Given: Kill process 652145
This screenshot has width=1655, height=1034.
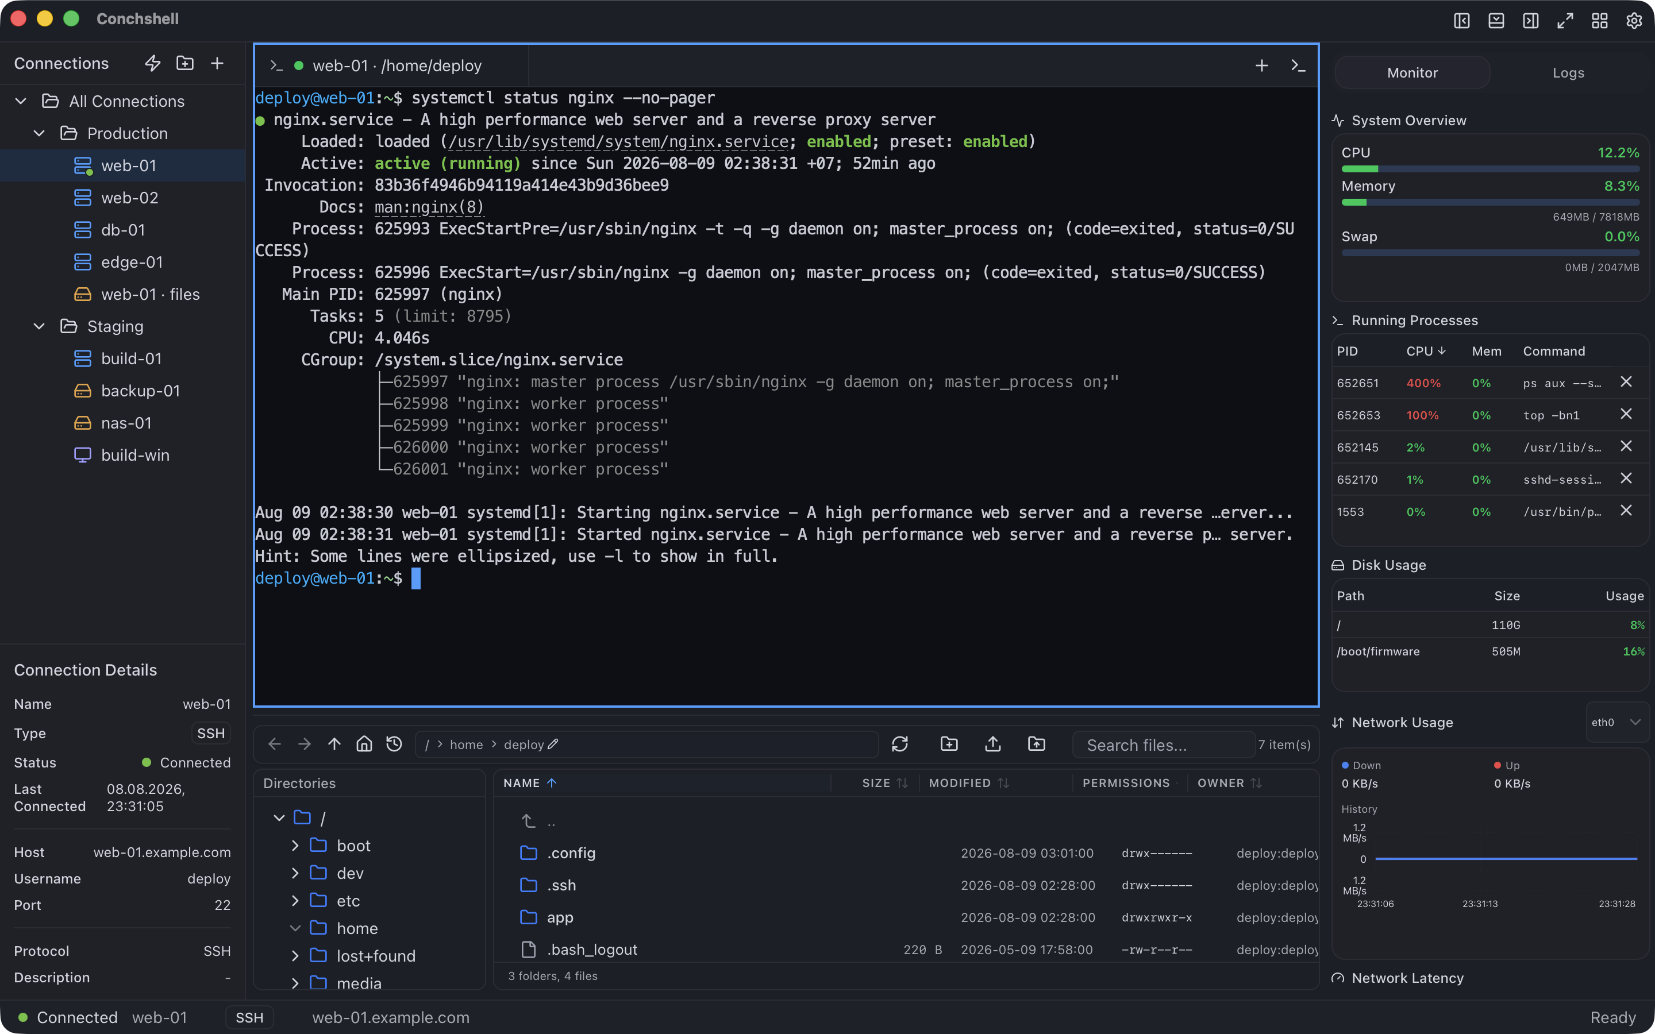Looking at the screenshot, I should click(x=1626, y=446).
